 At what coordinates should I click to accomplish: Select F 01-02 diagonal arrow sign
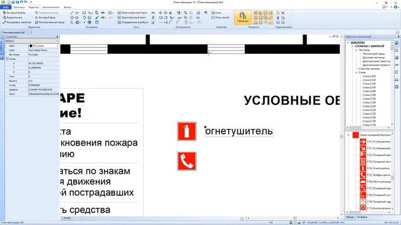[x=375, y=148]
